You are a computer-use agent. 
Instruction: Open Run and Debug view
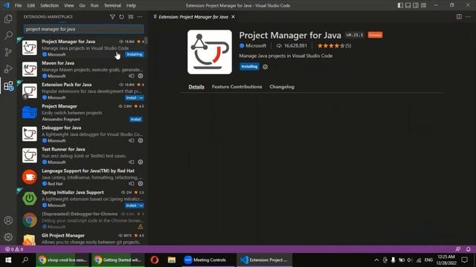click(x=8, y=69)
